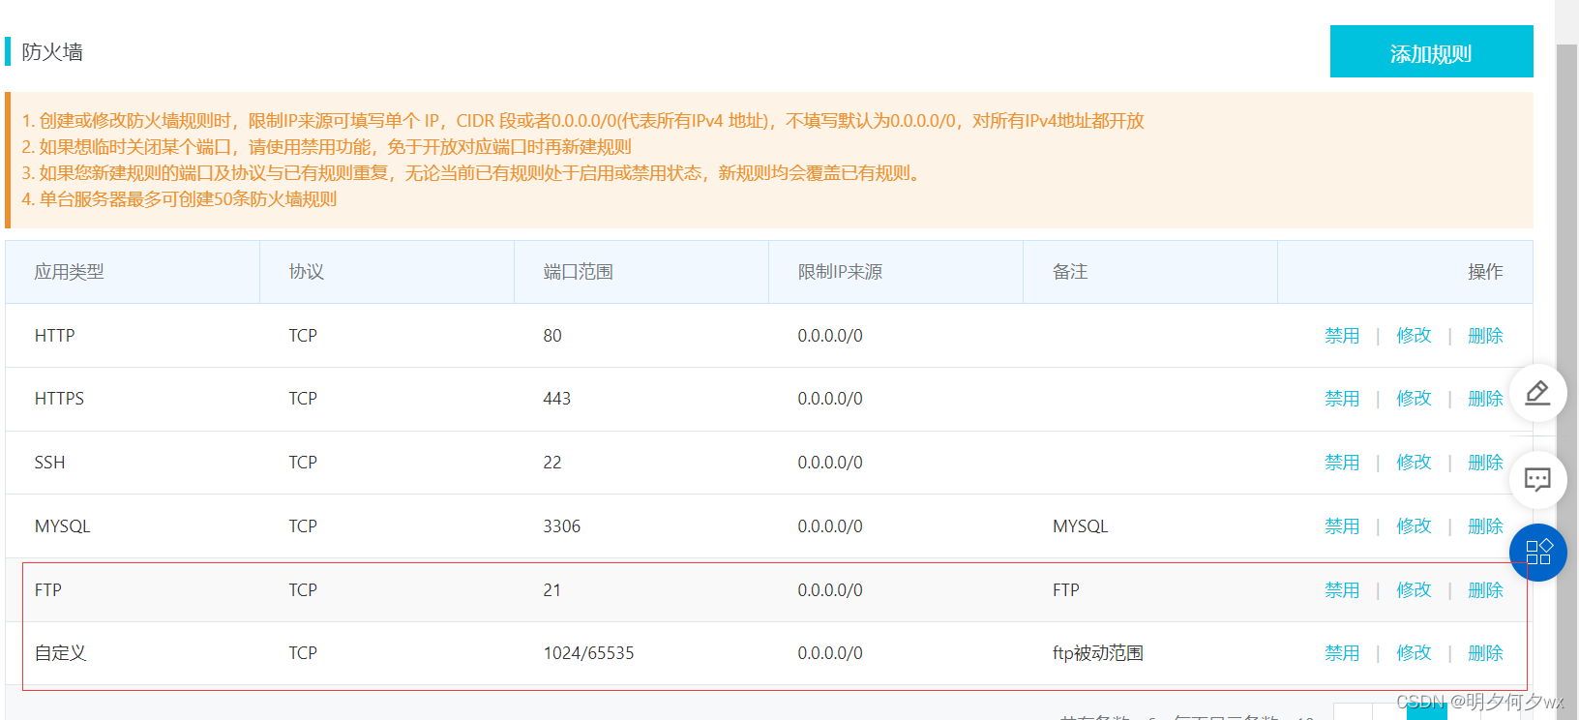Click port value 22
This screenshot has width=1579, height=720.
552,463
